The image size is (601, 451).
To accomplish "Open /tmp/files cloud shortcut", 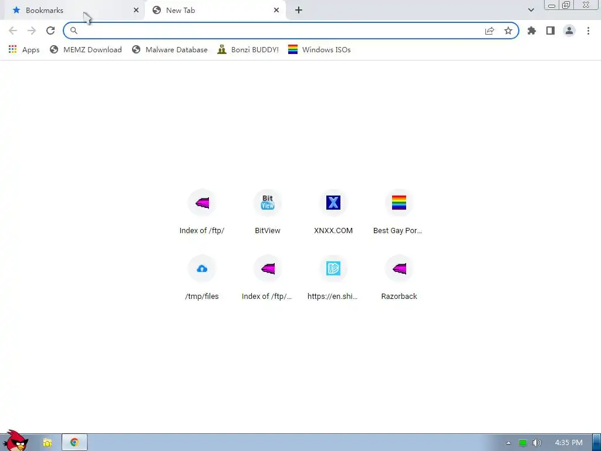I will (202, 278).
